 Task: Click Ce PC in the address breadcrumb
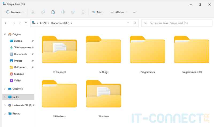tap(43, 23)
